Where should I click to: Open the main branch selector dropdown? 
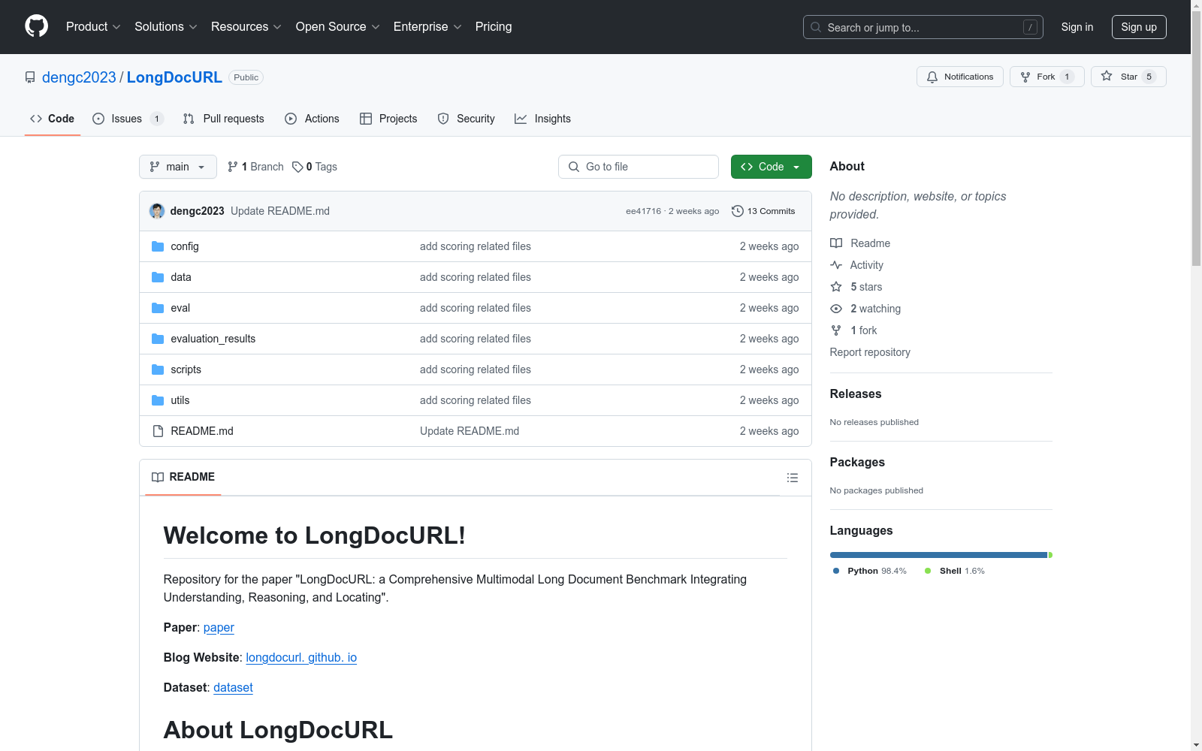click(x=178, y=167)
